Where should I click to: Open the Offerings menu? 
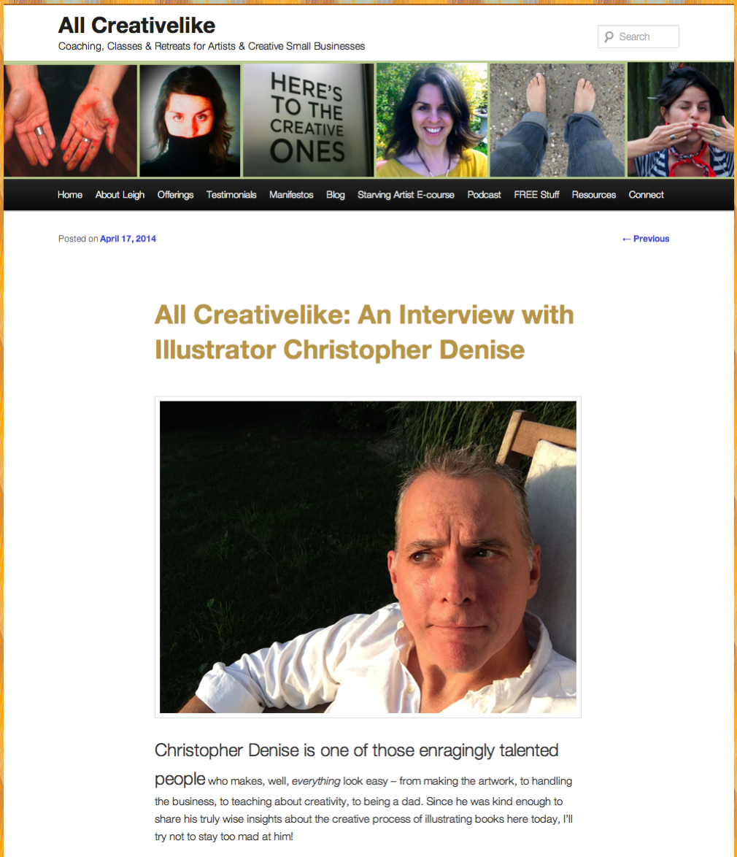click(175, 195)
